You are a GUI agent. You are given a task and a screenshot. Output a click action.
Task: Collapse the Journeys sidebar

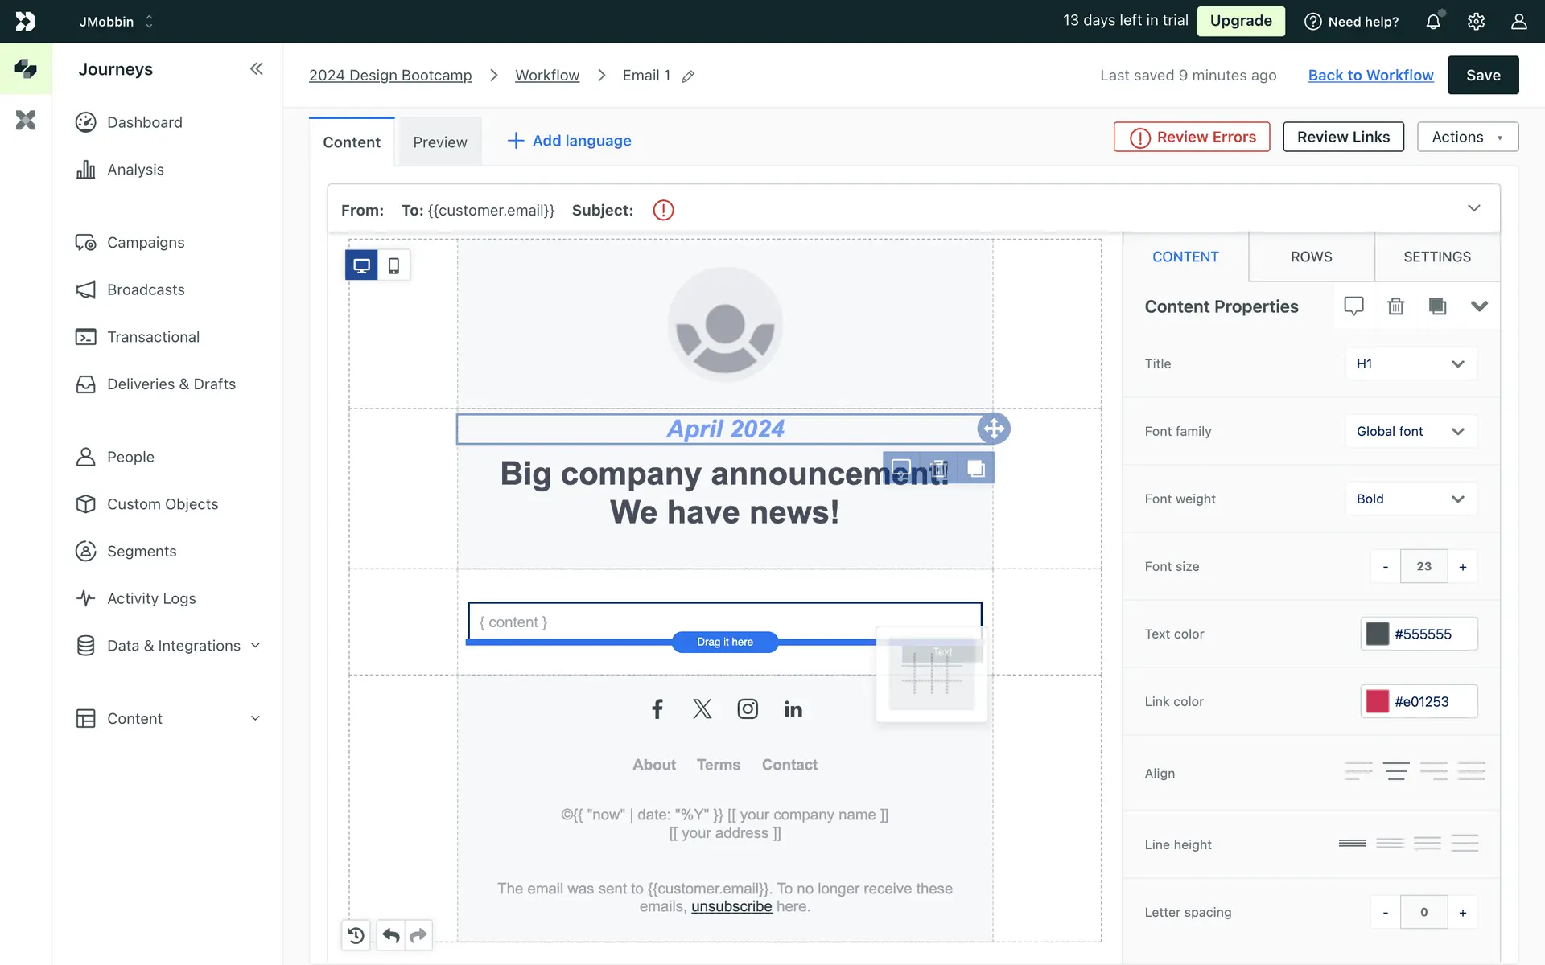pyautogui.click(x=256, y=69)
